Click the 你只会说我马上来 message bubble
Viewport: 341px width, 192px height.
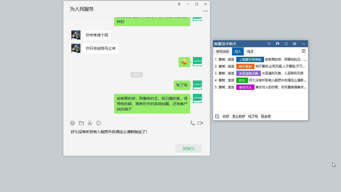(x=101, y=48)
